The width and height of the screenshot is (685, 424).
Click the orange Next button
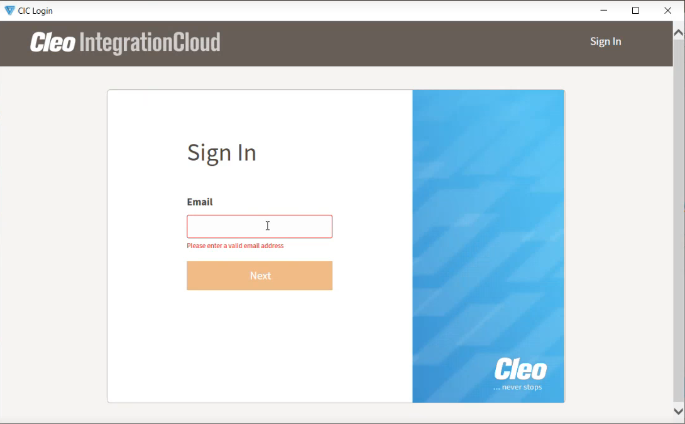[260, 276]
